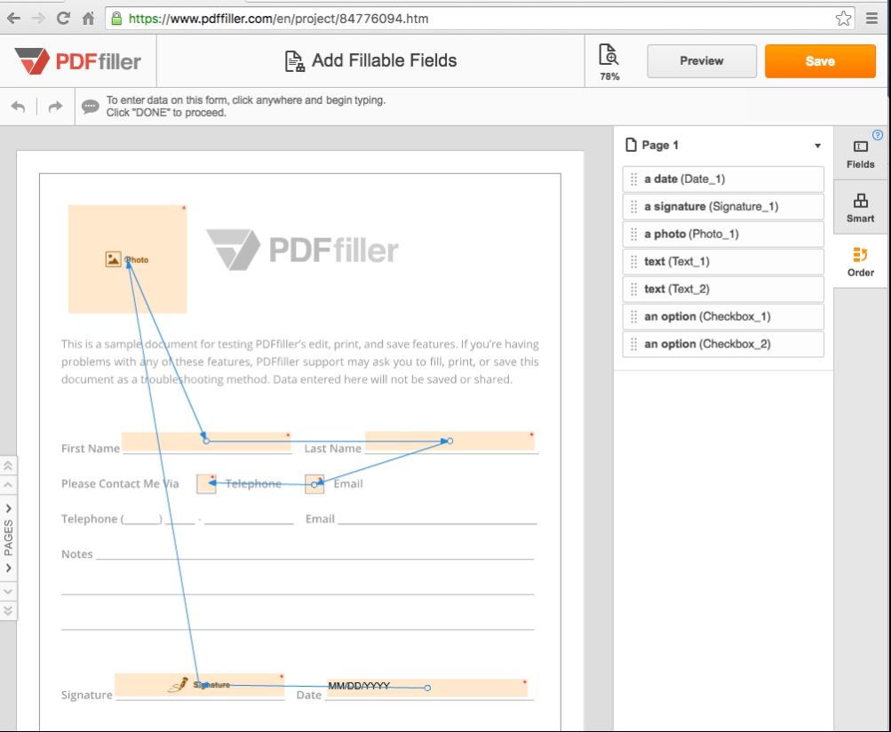This screenshot has width=891, height=732.
Task: Switch to the Fields tab
Action: click(x=860, y=155)
